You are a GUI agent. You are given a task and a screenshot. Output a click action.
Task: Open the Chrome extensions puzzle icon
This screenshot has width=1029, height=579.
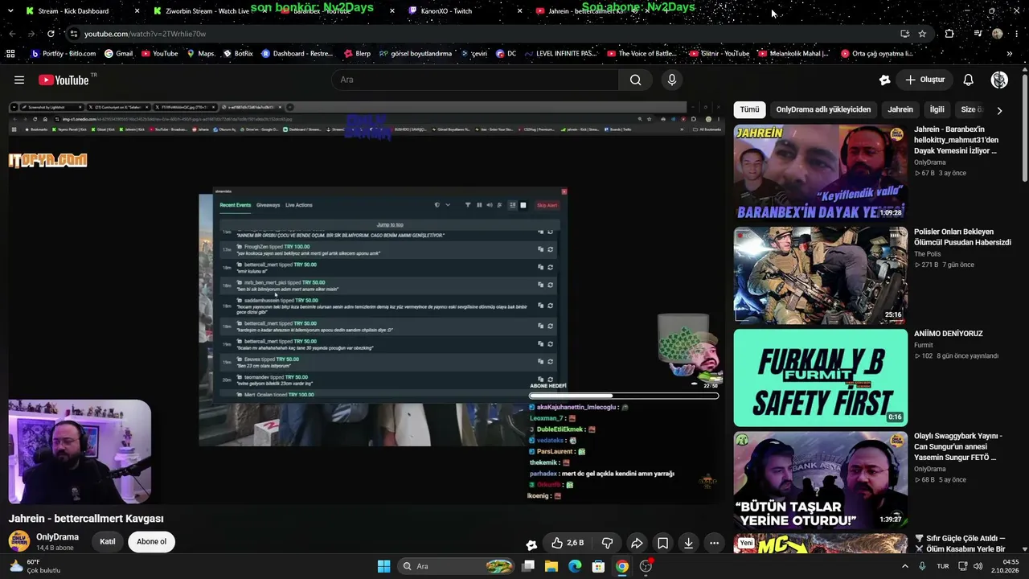(949, 34)
